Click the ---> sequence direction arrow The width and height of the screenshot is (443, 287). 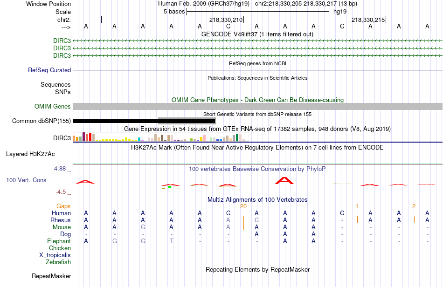[66, 27]
